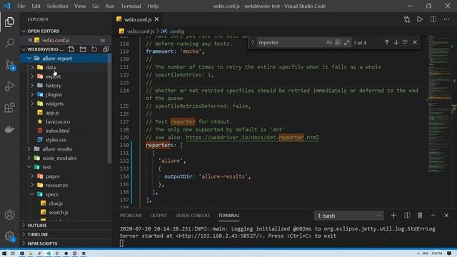Open the webdriver.io dot-reporter link
This screenshot has height=257, width=457.
(252, 137)
